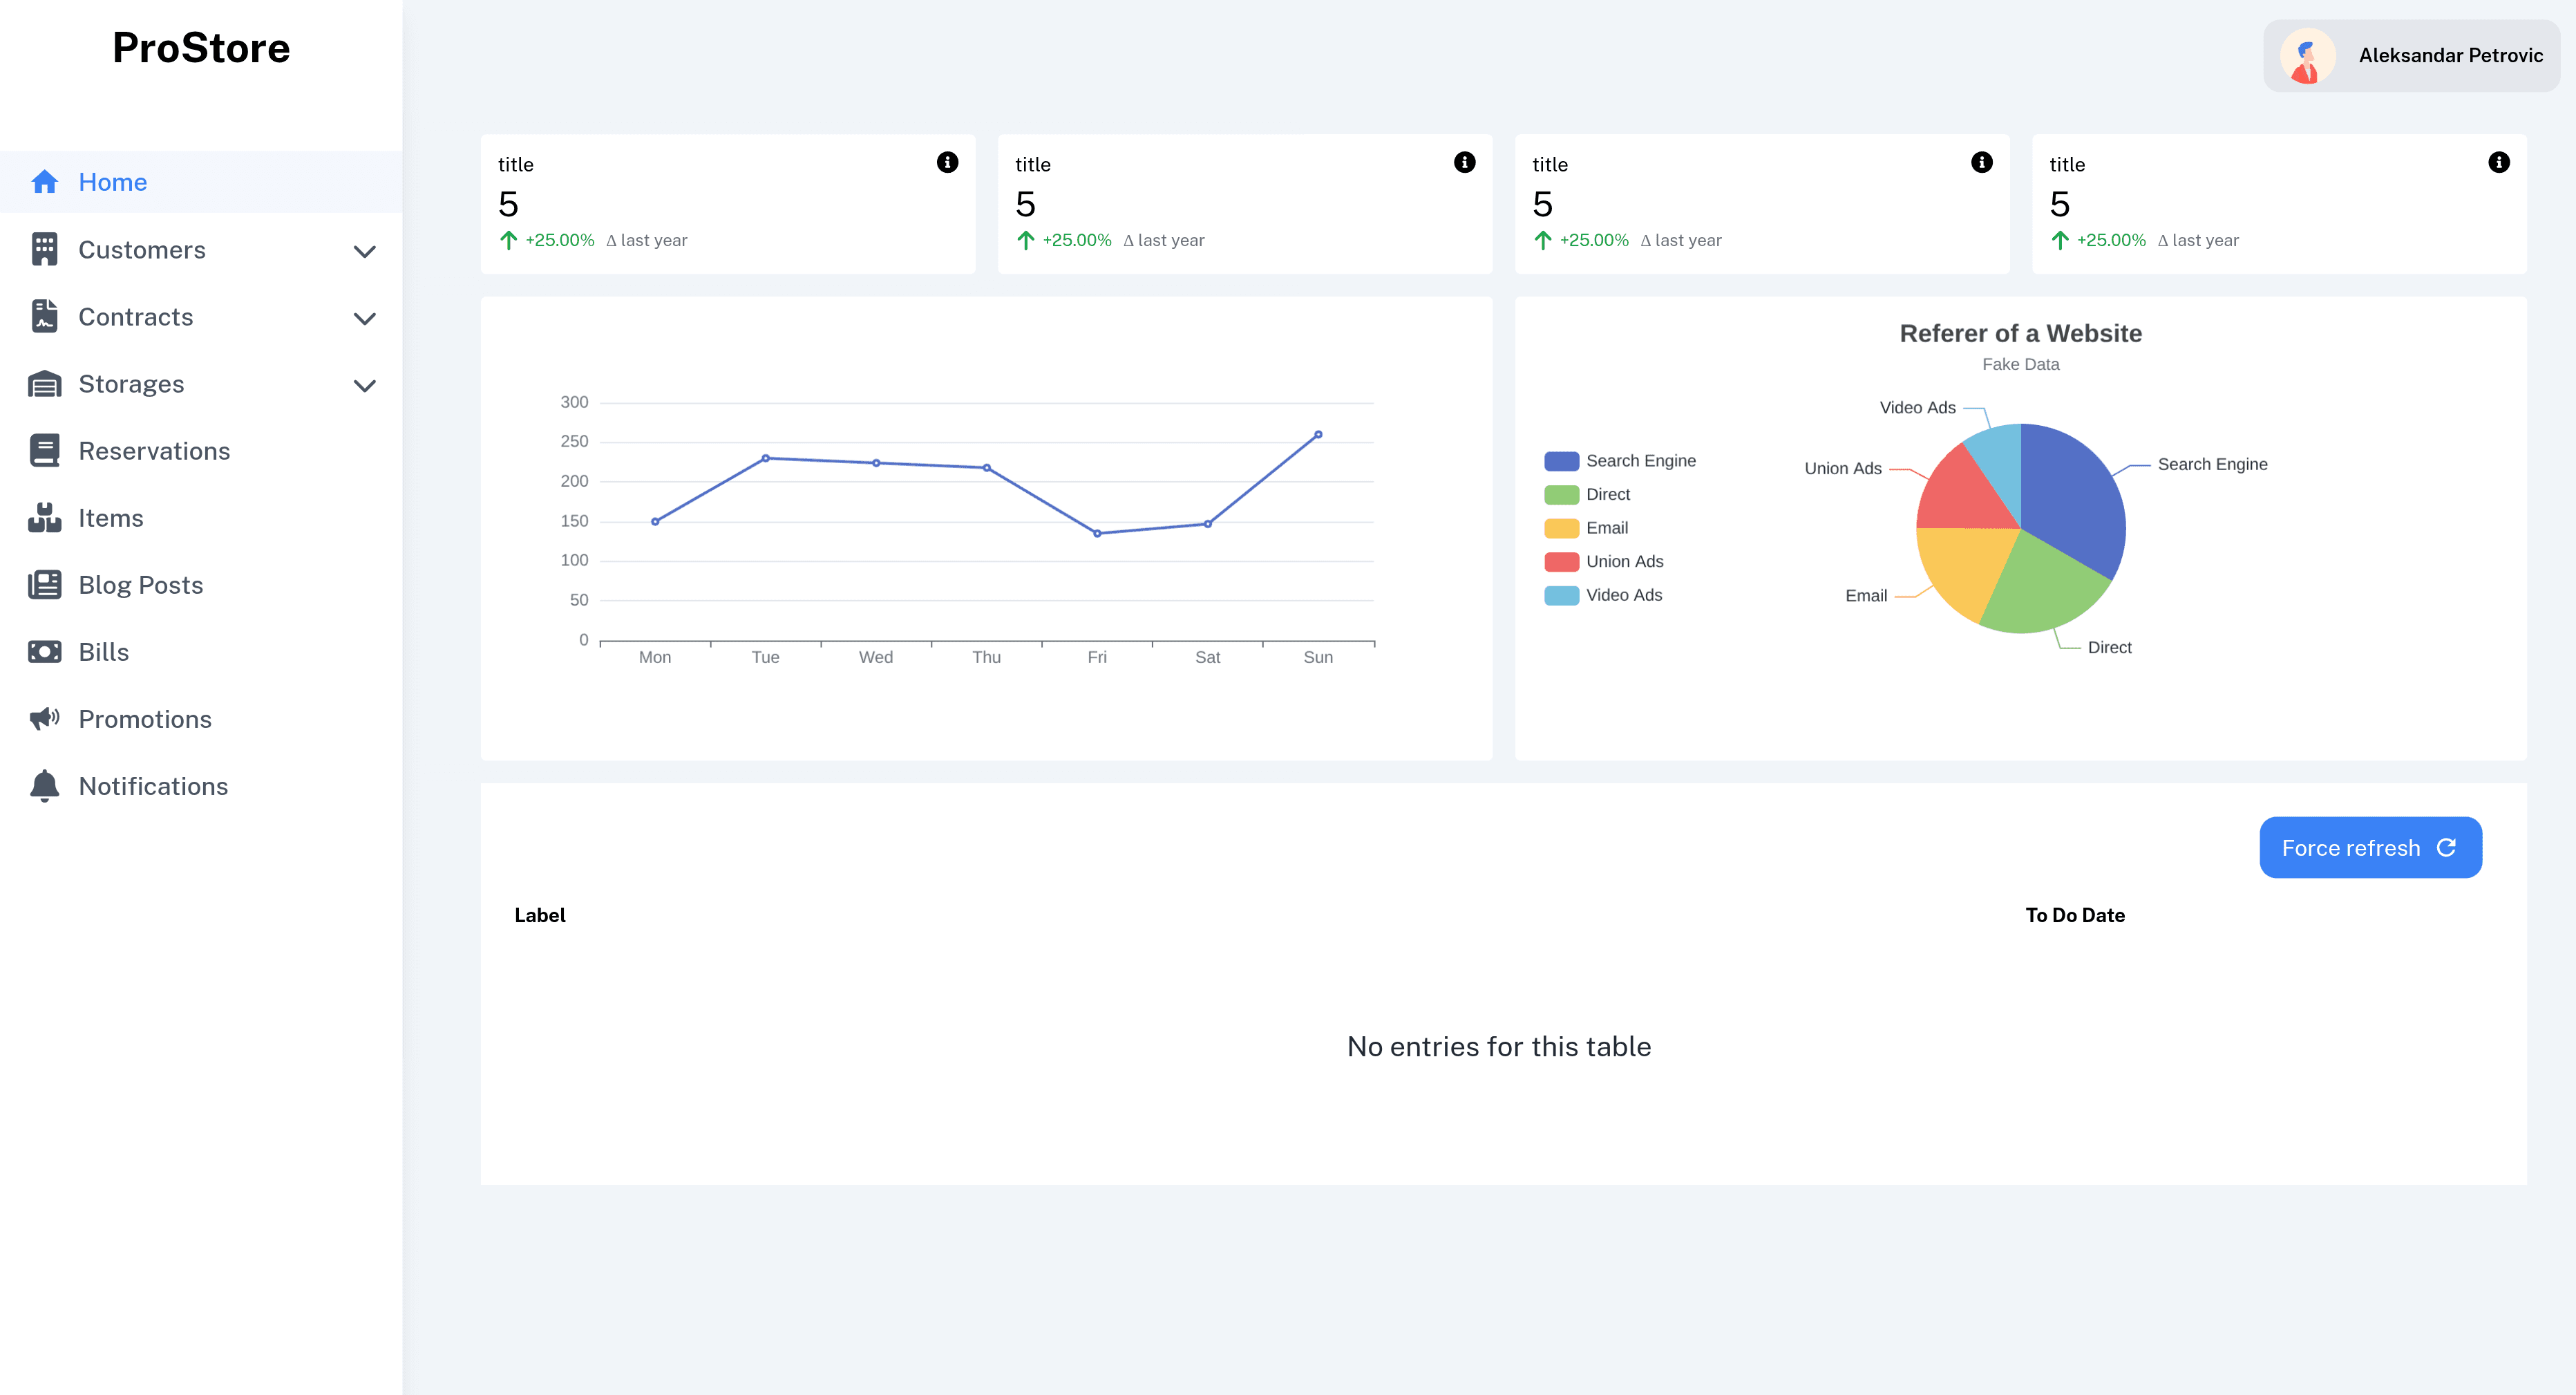Image resolution: width=2576 pixels, height=1395 pixels.
Task: Click info icon on third title card
Action: [x=1981, y=162]
